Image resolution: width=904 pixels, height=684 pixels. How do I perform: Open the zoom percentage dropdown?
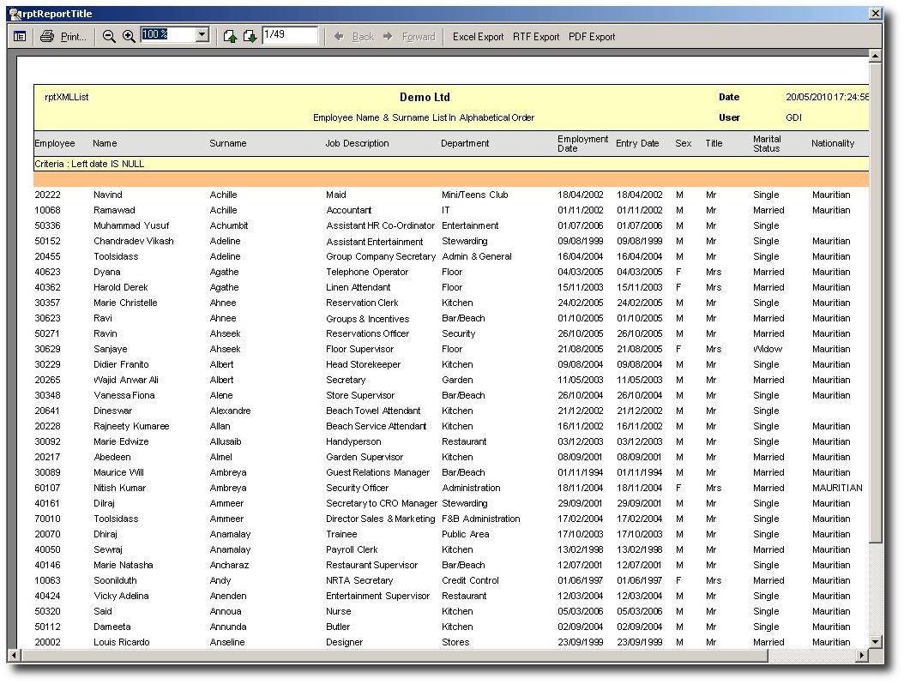(202, 35)
